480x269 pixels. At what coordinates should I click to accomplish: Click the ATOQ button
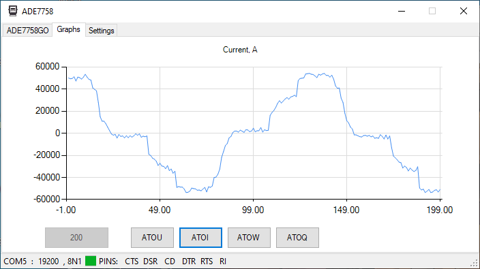(x=297, y=238)
